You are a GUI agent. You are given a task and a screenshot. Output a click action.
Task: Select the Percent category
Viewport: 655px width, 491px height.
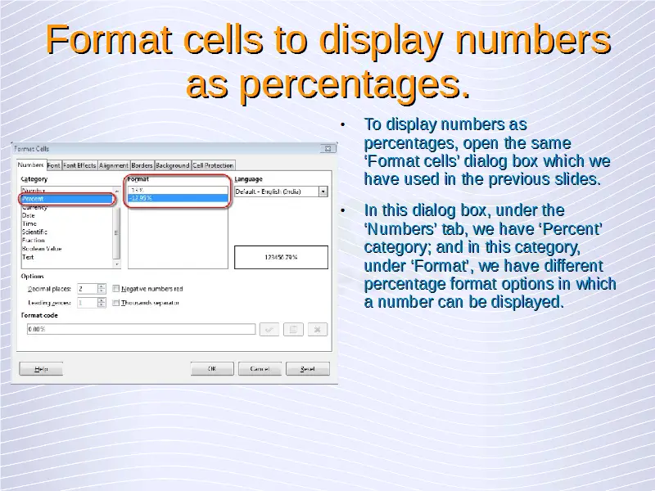click(67, 199)
